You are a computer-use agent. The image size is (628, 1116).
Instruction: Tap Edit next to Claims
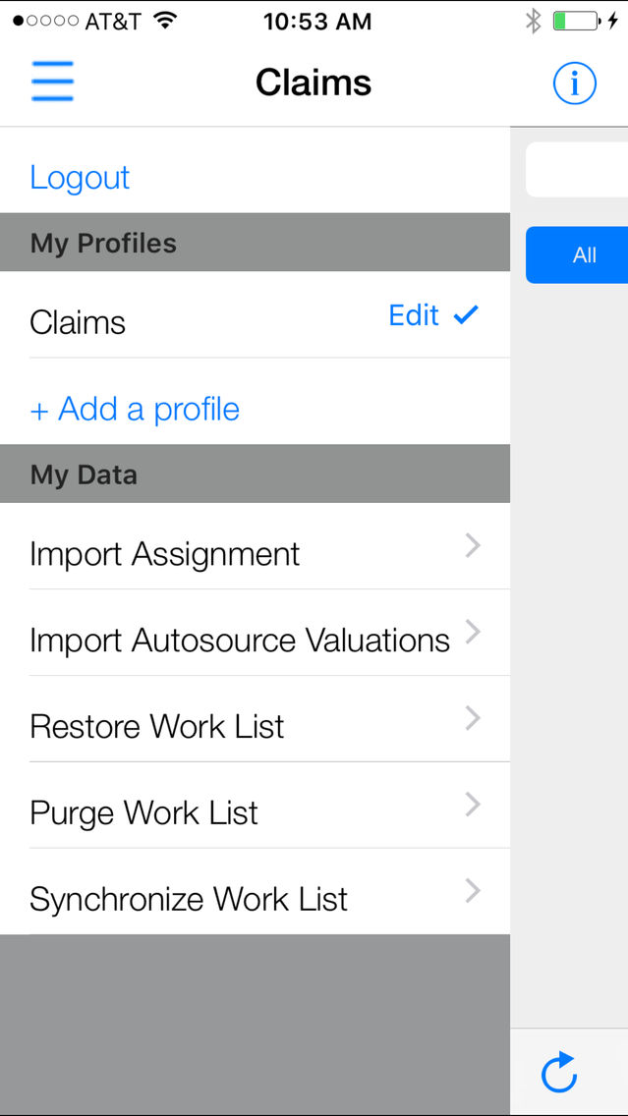tap(414, 314)
